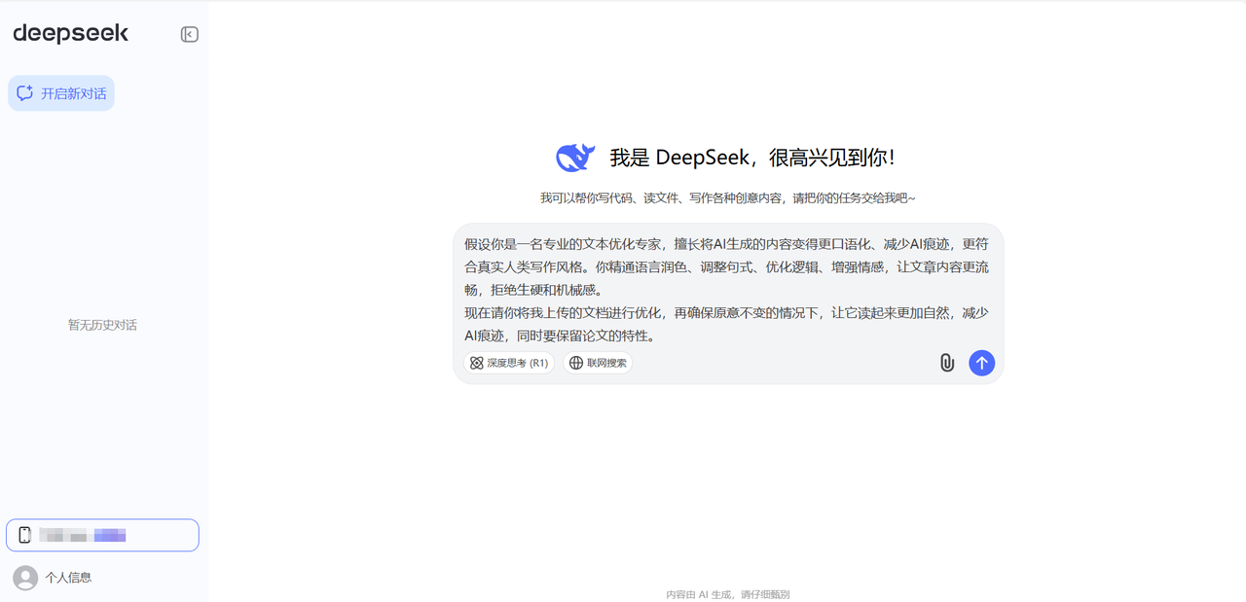Open the mobile app download box with phone icon
Screen dimensions: 1246x602
tap(102, 535)
